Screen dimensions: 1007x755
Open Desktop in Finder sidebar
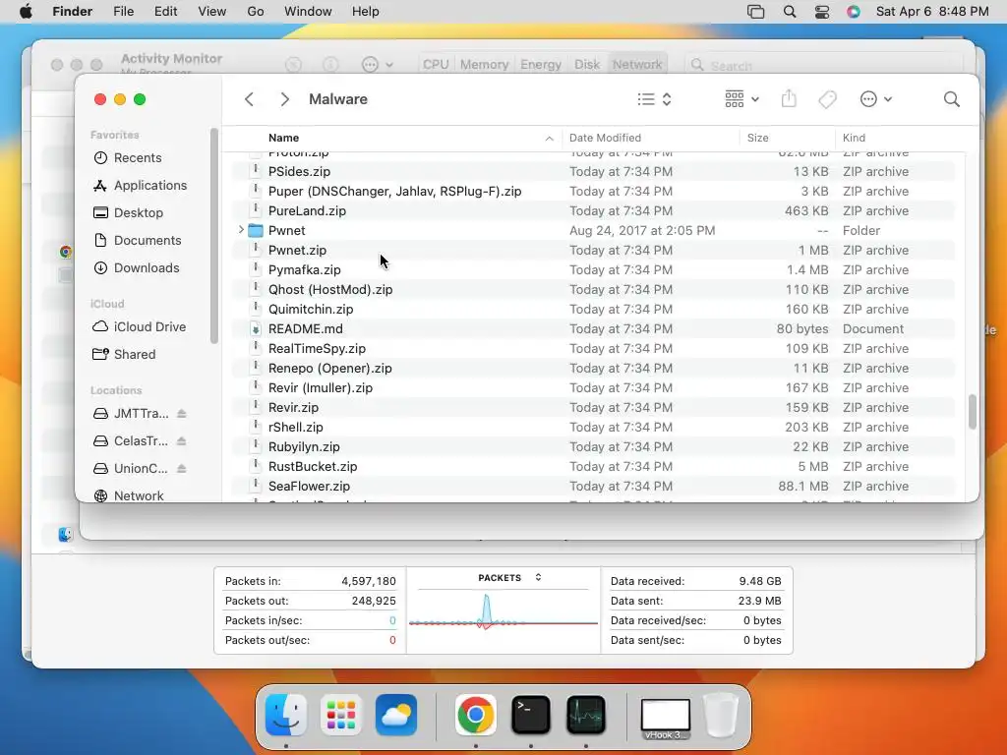click(x=129, y=213)
